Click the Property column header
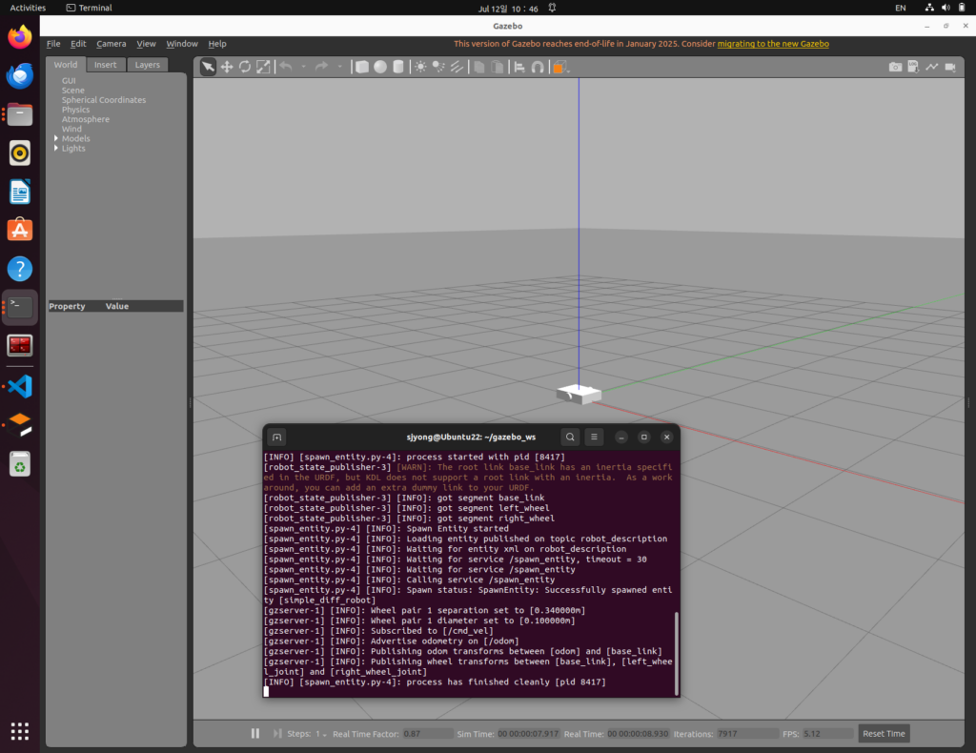 coord(67,306)
